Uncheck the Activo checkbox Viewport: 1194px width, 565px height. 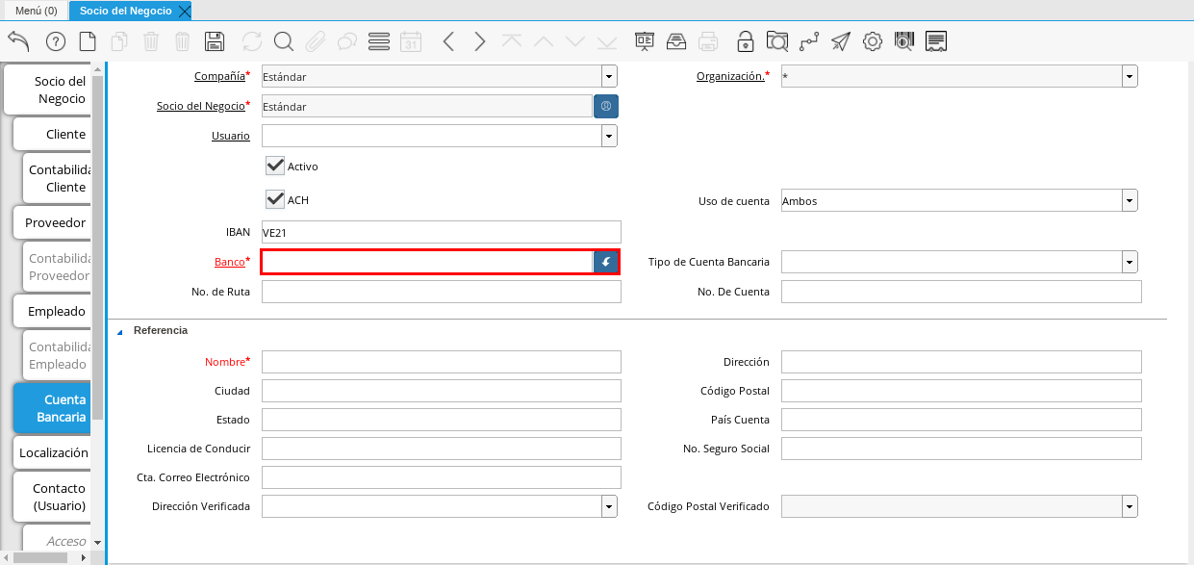point(275,166)
